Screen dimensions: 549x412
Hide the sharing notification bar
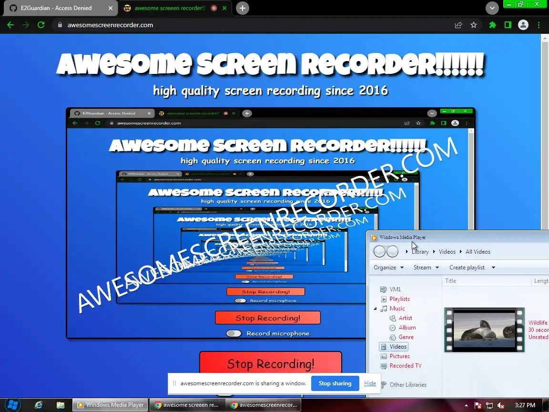[x=370, y=383]
